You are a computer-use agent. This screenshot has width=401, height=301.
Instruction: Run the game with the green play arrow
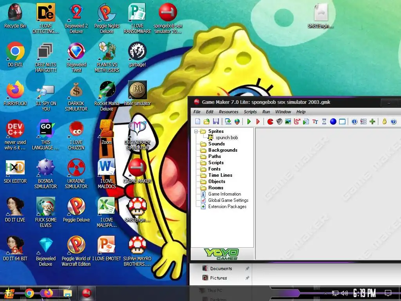[249, 121]
